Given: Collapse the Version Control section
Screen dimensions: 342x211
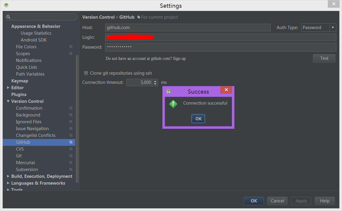Looking at the screenshot, I should (8, 101).
